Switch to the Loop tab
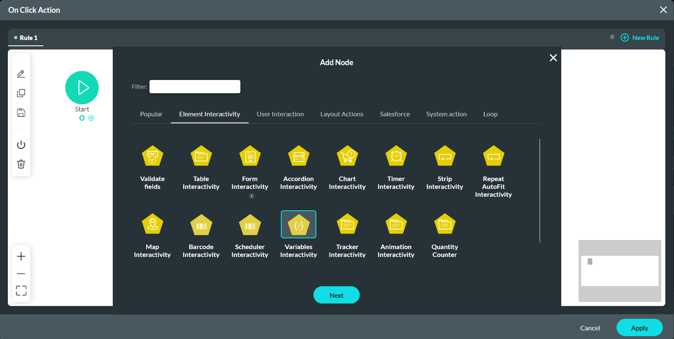This screenshot has width=674, height=339. pos(490,114)
